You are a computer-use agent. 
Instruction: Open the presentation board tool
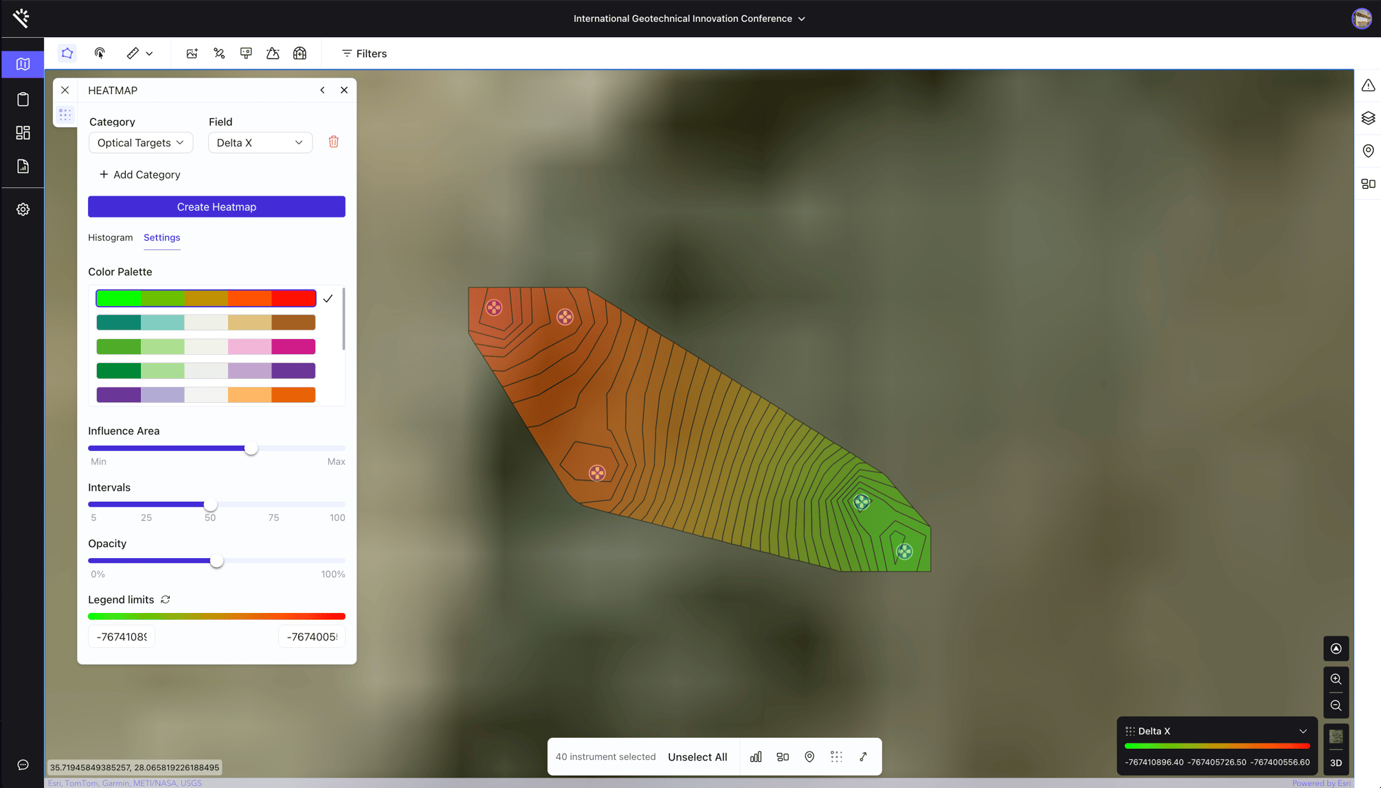tap(246, 54)
